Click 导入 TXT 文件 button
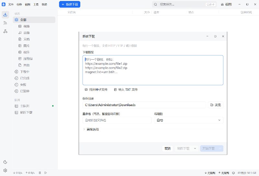The image size is (259, 176). pyautogui.click(x=126, y=89)
